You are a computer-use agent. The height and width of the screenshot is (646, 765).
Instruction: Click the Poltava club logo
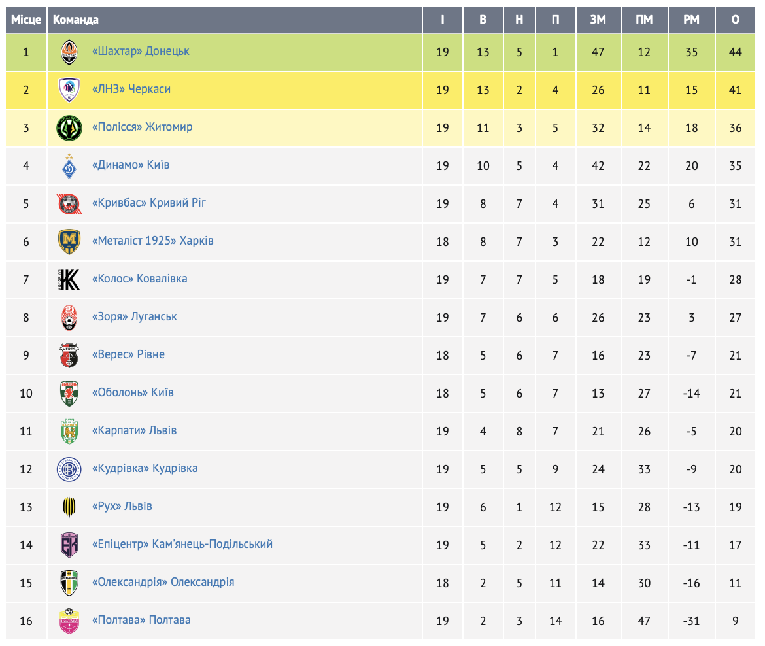[69, 620]
